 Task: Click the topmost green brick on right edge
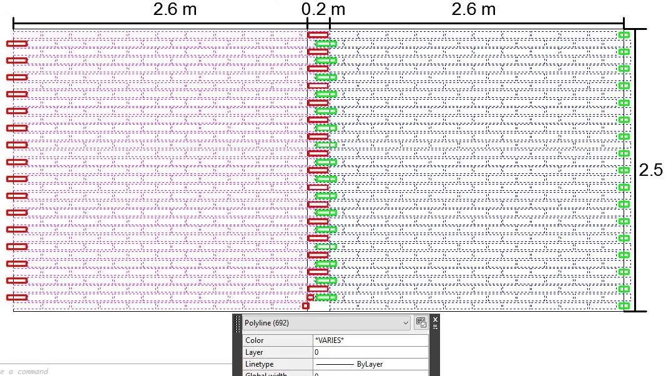coord(624,35)
